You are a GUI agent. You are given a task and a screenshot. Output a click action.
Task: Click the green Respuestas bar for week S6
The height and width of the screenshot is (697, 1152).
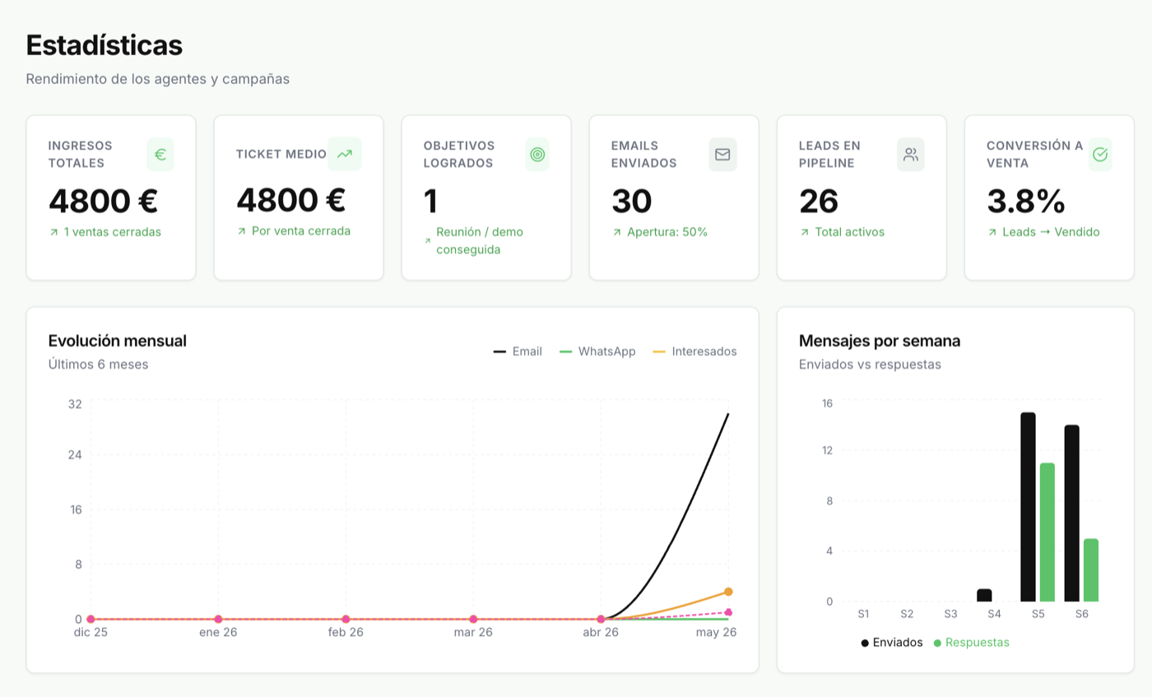pyautogui.click(x=1090, y=569)
